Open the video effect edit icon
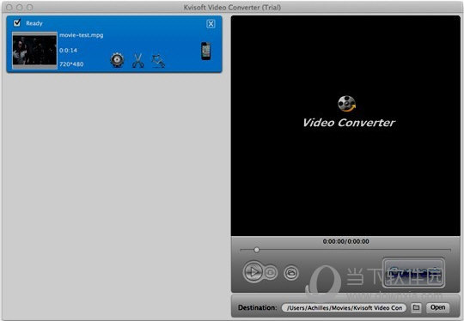464x321 pixels. pyautogui.click(x=158, y=61)
